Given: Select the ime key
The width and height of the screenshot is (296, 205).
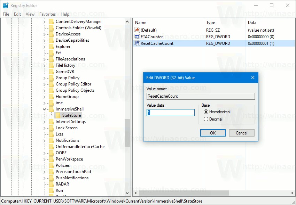Looking at the screenshot, I should [59, 103].
